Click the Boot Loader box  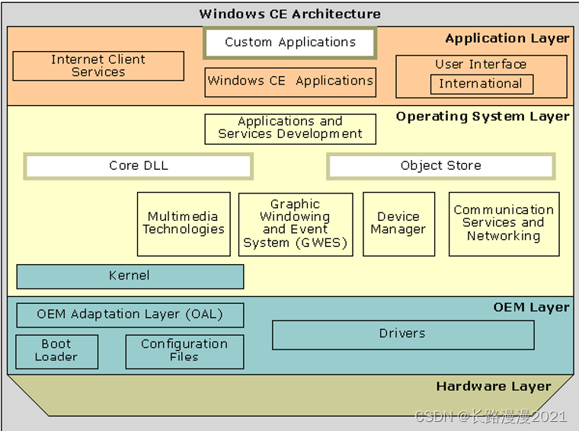click(57, 352)
